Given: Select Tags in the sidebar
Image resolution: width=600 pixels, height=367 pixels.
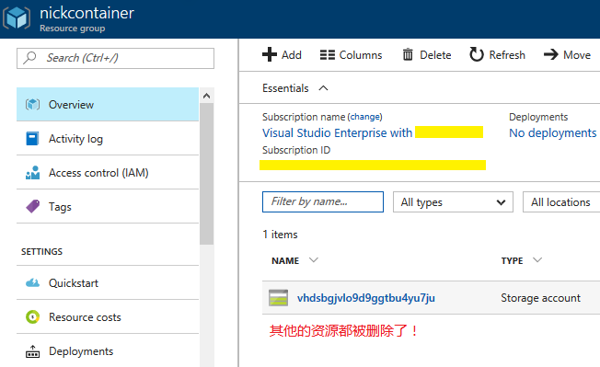Looking at the screenshot, I should point(108,206).
